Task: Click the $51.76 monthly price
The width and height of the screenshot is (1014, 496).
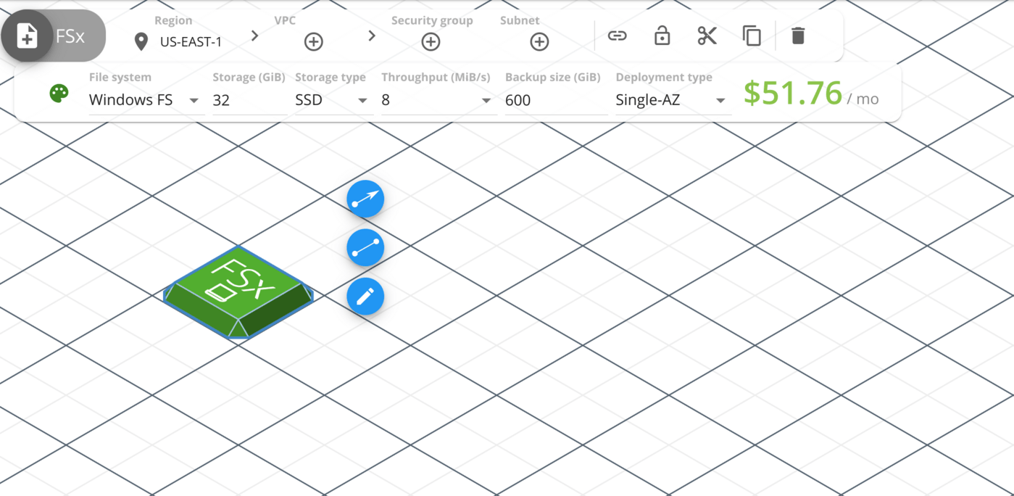Action: [x=793, y=94]
